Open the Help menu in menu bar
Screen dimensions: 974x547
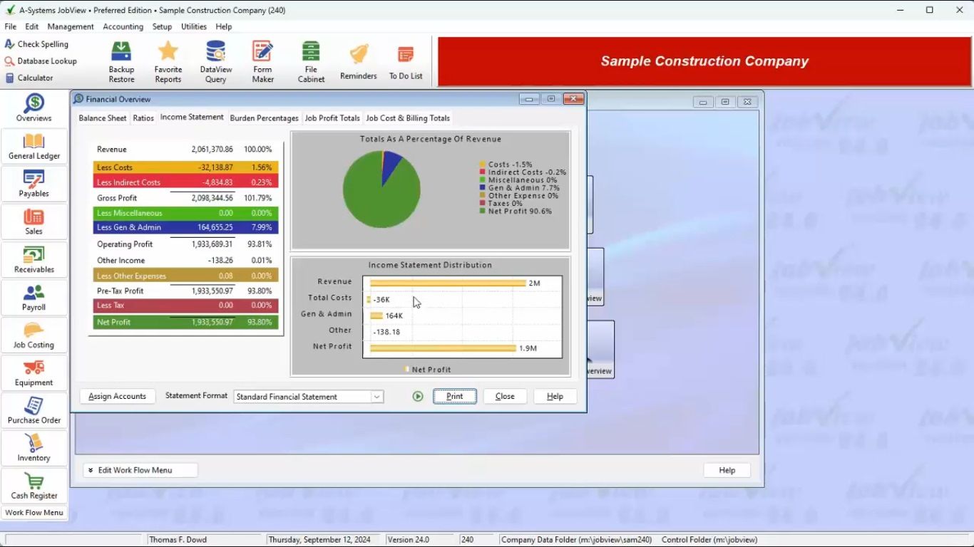coord(224,26)
